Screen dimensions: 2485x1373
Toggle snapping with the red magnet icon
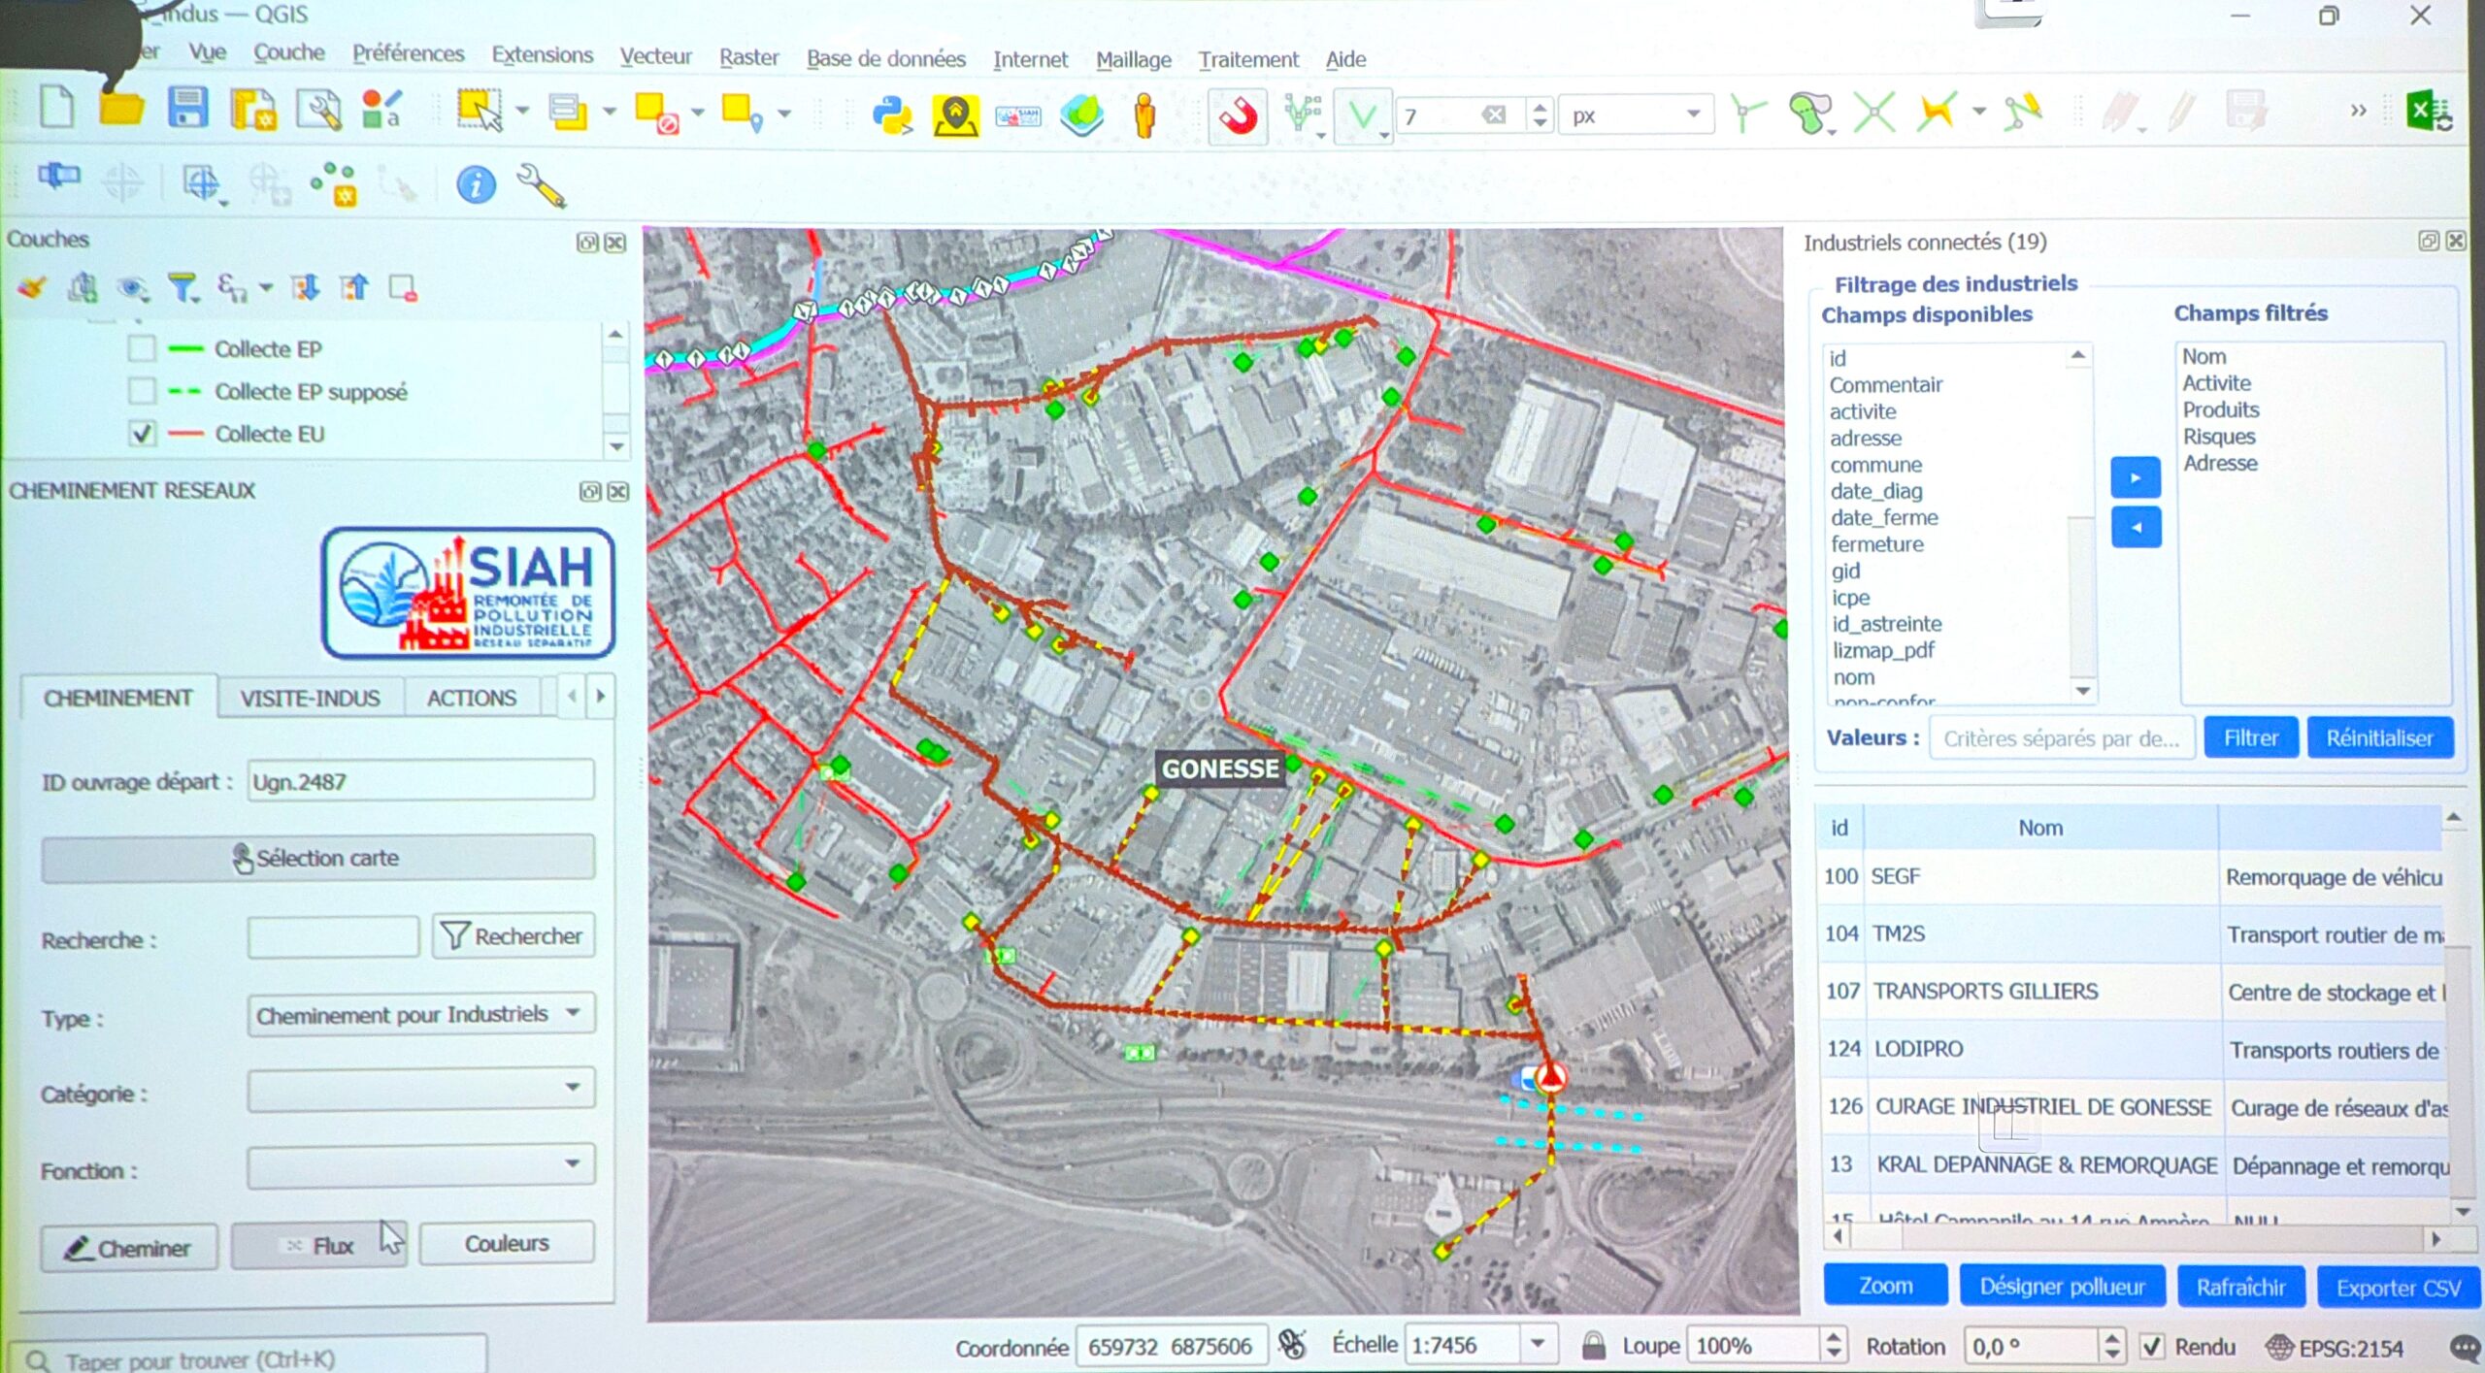point(1238,116)
